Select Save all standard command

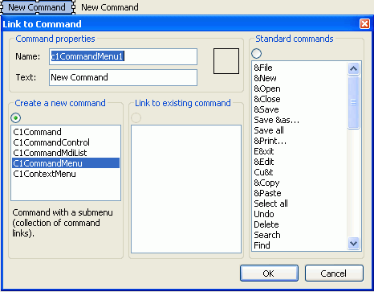pos(299,130)
